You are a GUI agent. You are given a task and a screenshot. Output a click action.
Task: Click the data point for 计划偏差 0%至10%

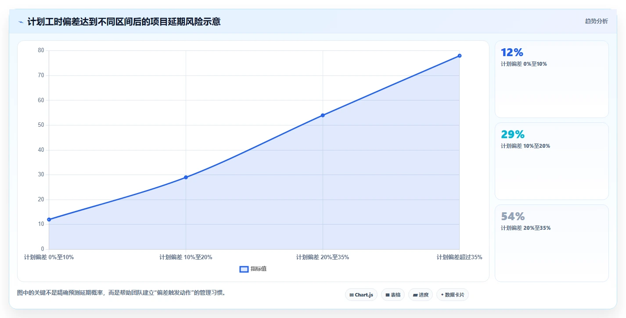pos(49,219)
